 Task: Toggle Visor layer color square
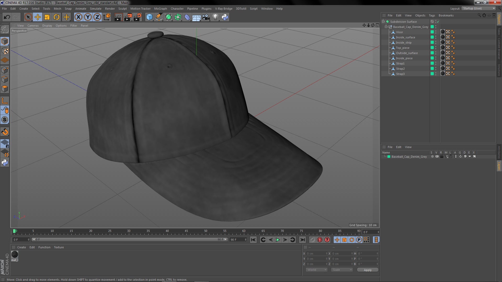tap(432, 32)
